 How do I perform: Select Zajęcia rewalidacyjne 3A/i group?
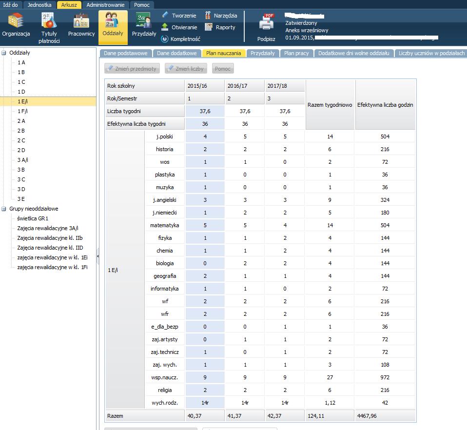coord(48,228)
